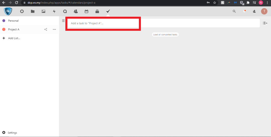271x137 pixels.
Task: Open Project A three-dot menu
Action: coord(54,29)
